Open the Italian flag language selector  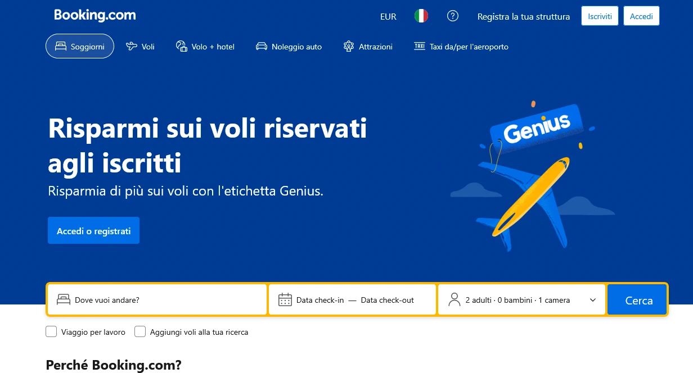coord(421,16)
